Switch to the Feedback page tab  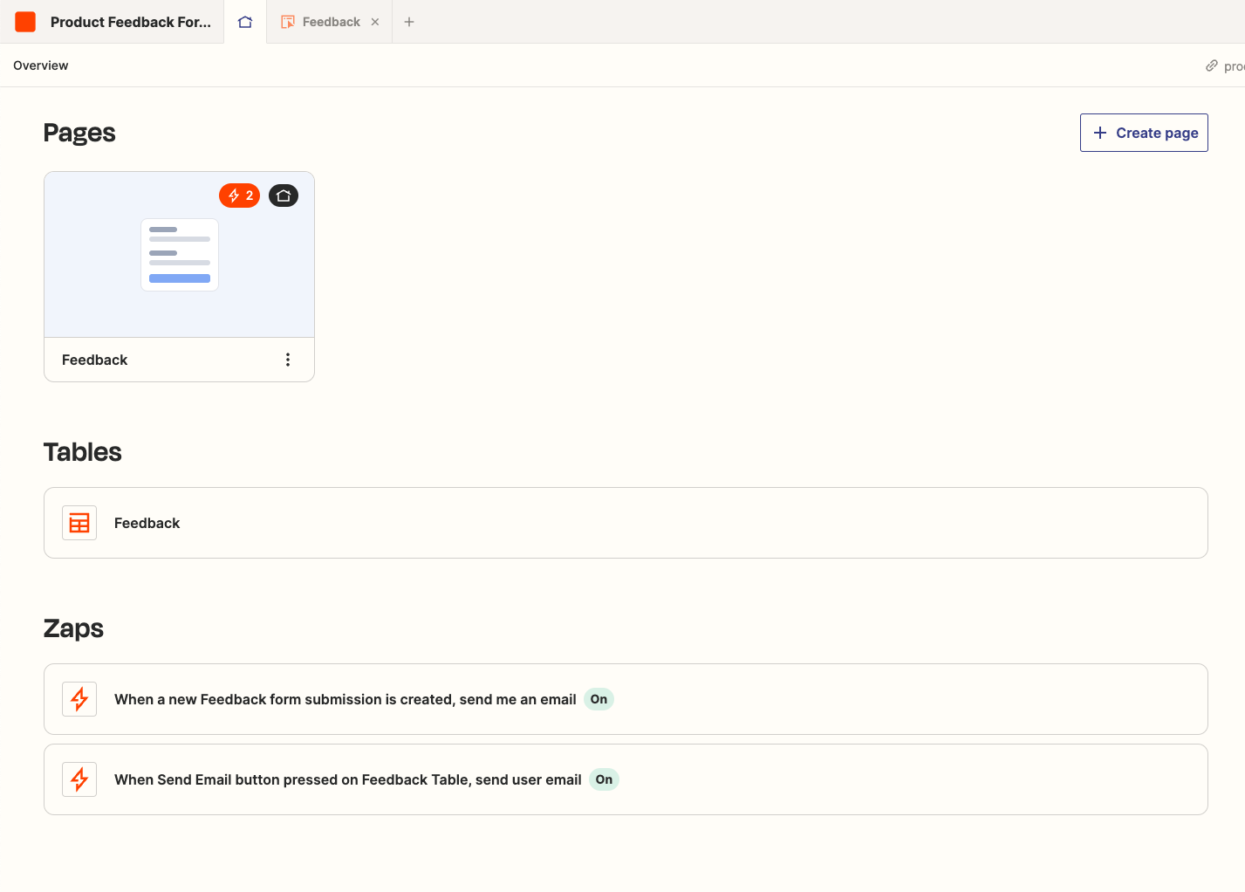[x=331, y=22]
